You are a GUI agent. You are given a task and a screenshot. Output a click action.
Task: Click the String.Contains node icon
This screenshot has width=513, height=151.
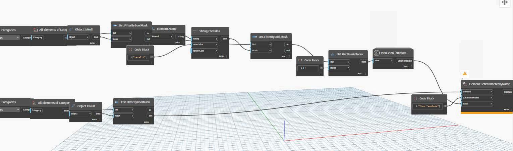196,31
